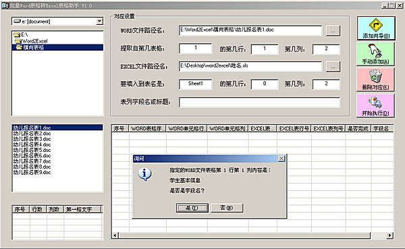Click the WORD单元格列 column header
This screenshot has height=249, width=405.
click(x=228, y=128)
